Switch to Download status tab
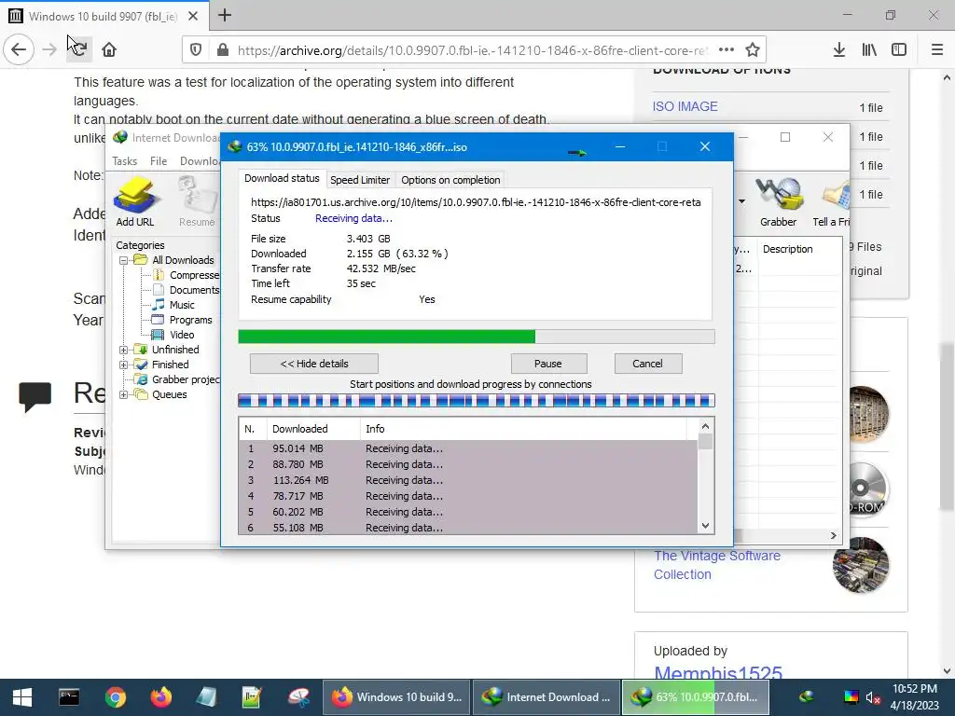The image size is (955, 716). click(282, 178)
